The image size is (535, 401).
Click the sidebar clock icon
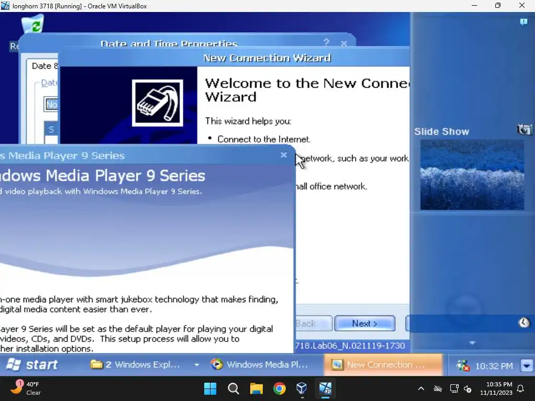[524, 323]
